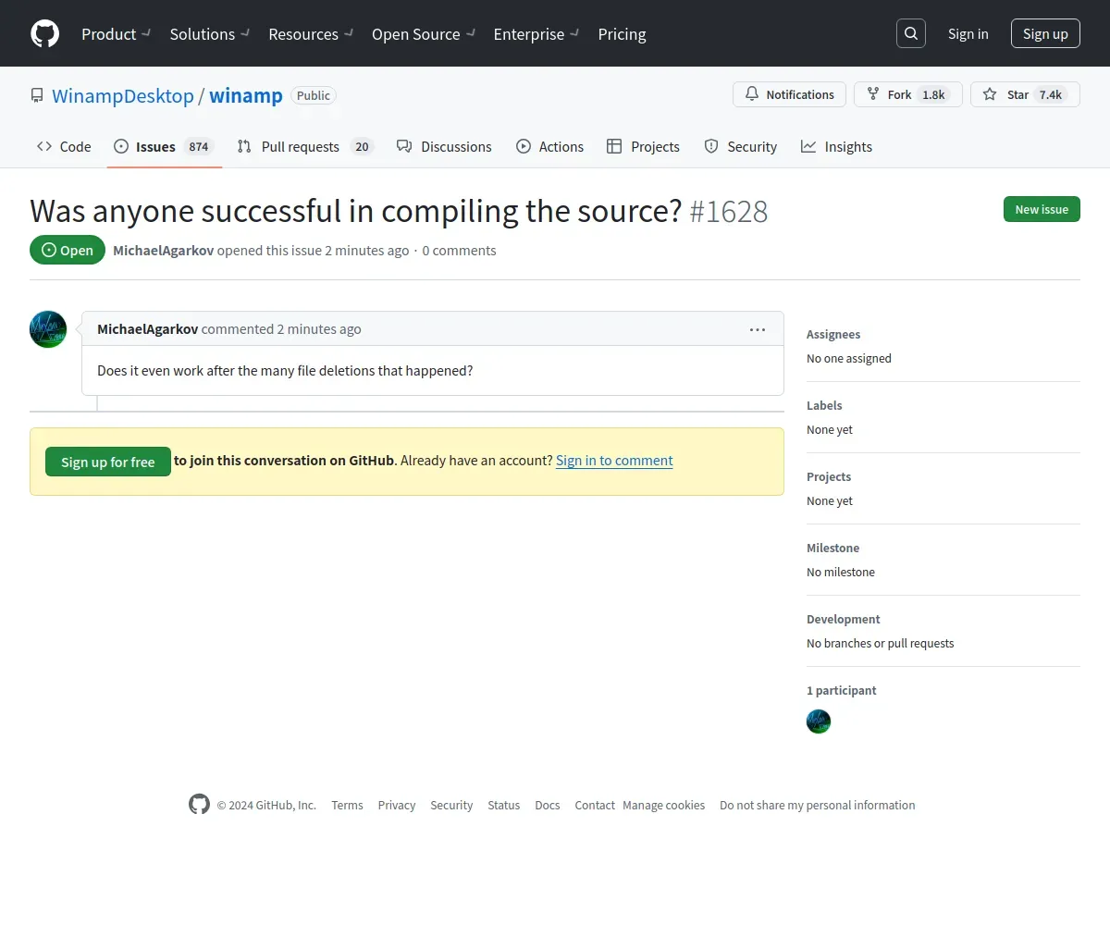Image resolution: width=1110 pixels, height=925 pixels.
Task: Click Manage cookies in footer
Action: click(x=664, y=805)
